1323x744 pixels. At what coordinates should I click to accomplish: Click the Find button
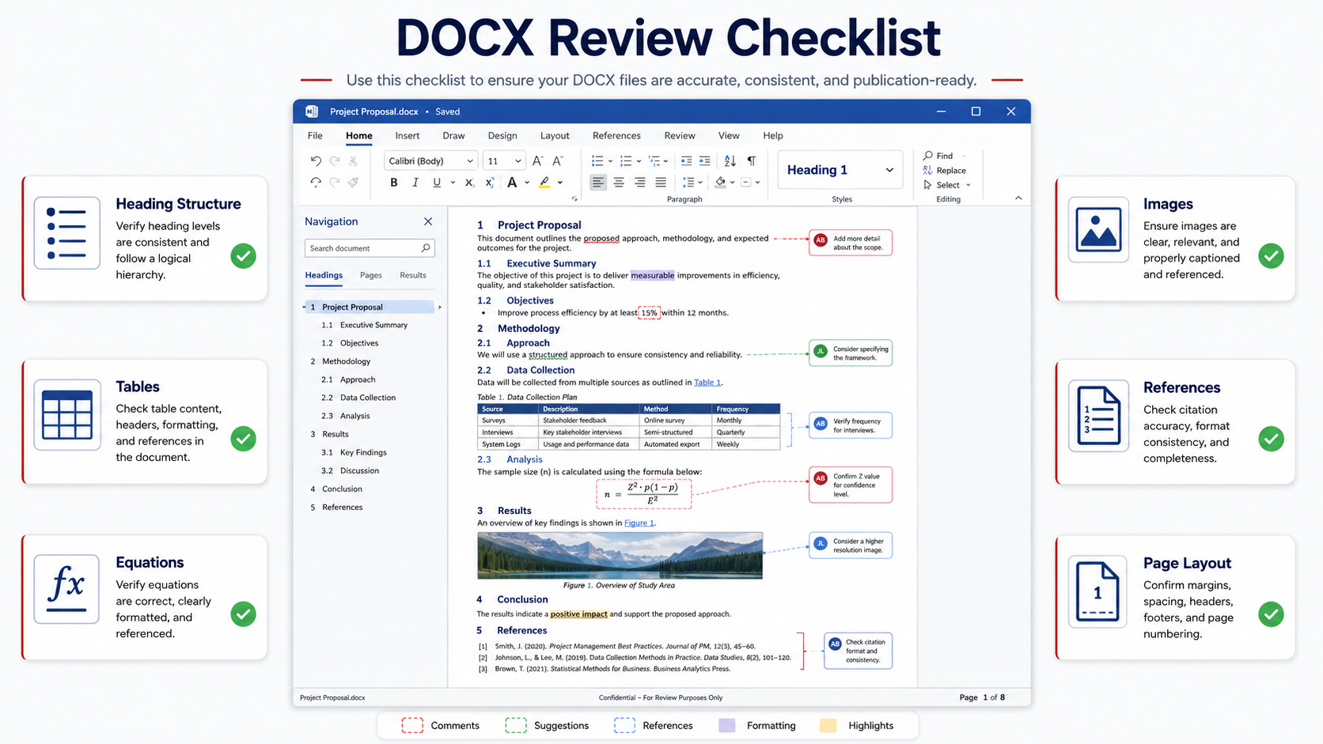938,156
